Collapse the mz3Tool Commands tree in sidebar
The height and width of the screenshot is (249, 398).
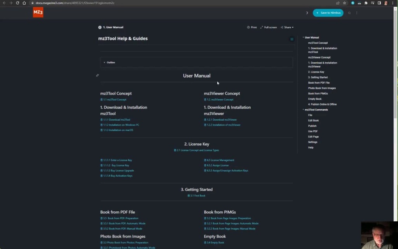[x=303, y=109]
